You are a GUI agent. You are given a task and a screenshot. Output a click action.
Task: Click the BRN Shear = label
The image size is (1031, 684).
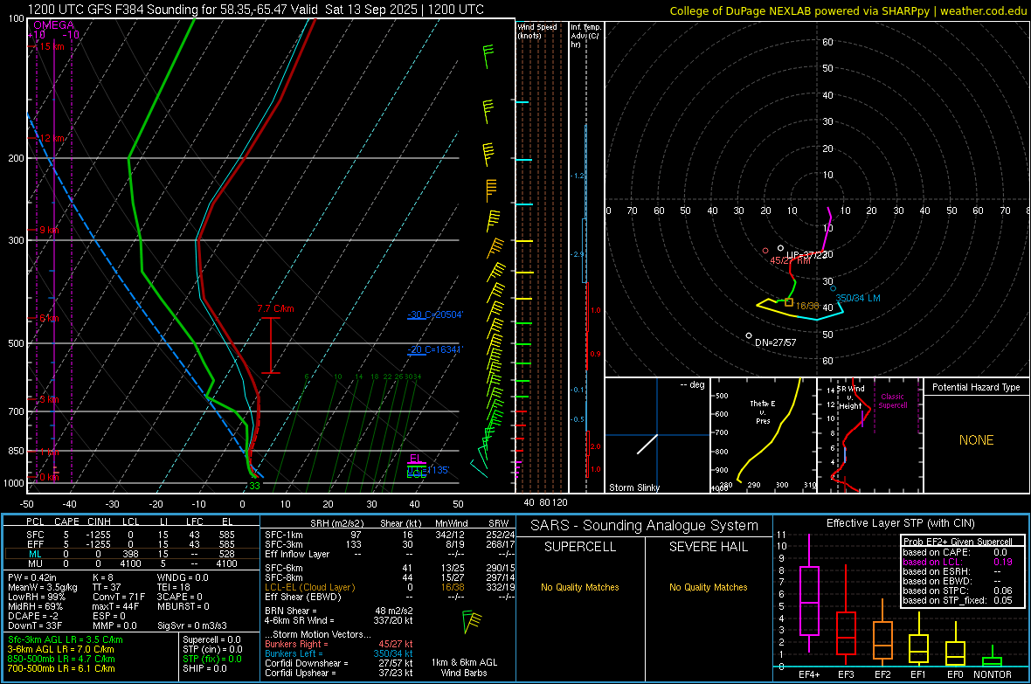pos(291,611)
